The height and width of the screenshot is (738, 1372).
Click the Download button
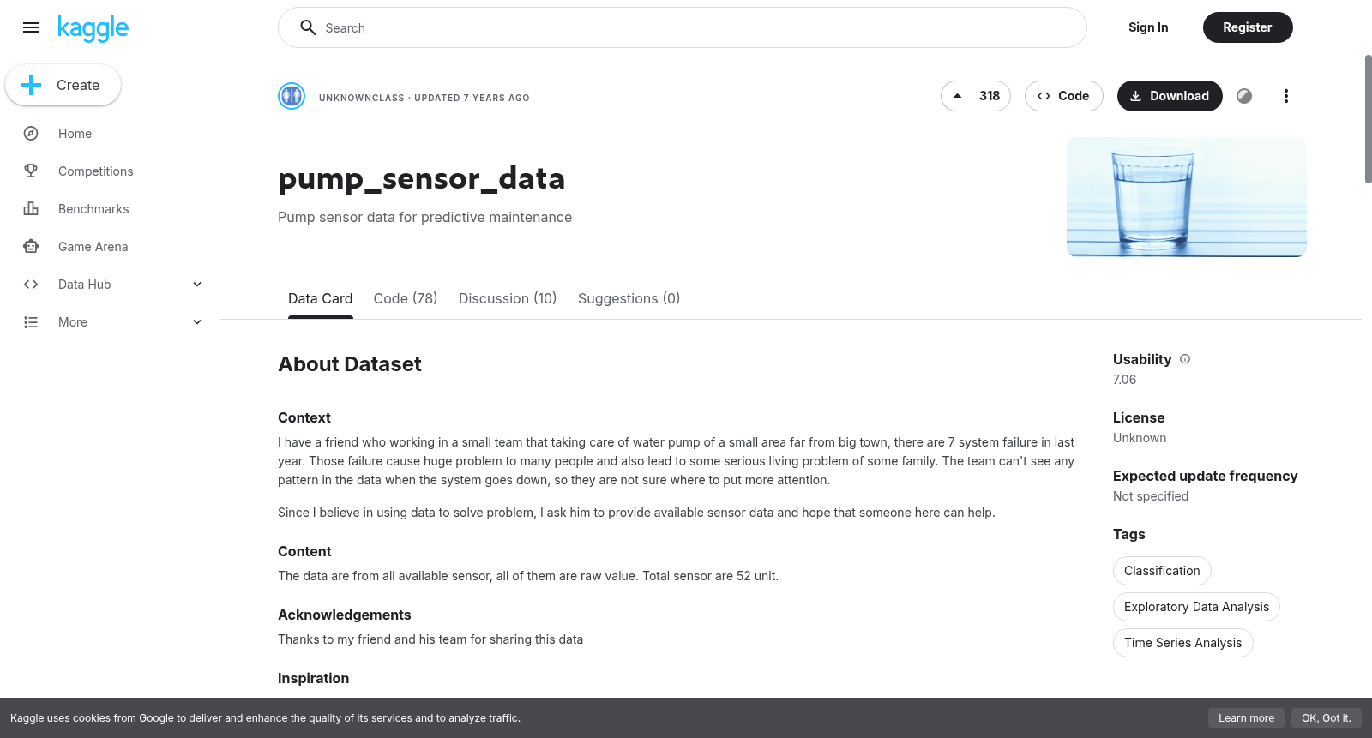click(x=1170, y=96)
